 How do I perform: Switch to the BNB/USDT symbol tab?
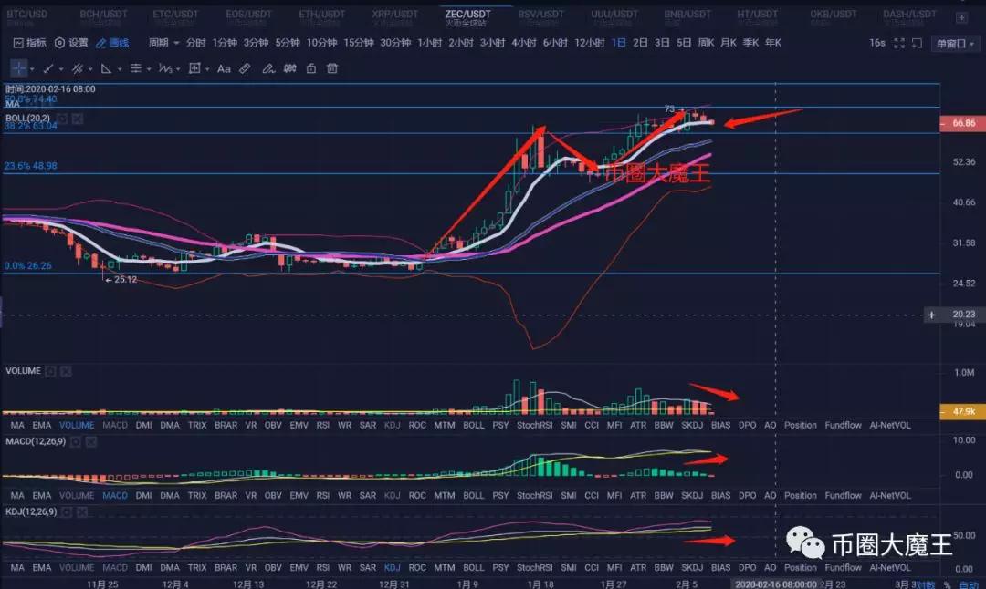pyautogui.click(x=687, y=17)
